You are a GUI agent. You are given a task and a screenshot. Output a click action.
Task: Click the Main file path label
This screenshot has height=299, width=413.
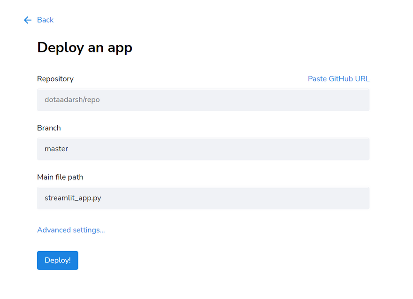60,177
